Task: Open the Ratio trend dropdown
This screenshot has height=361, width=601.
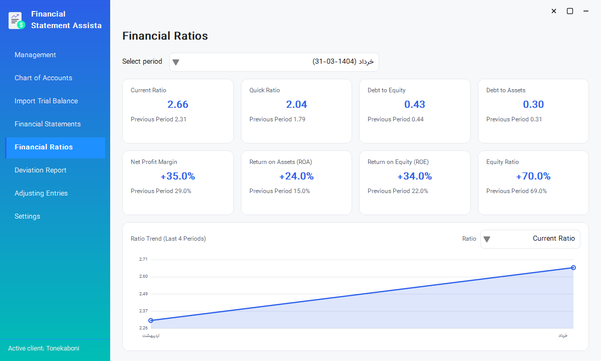Action: [530, 239]
